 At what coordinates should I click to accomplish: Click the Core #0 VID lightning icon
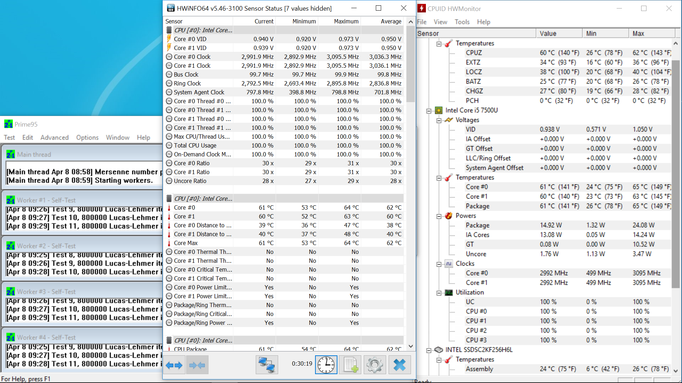point(169,39)
